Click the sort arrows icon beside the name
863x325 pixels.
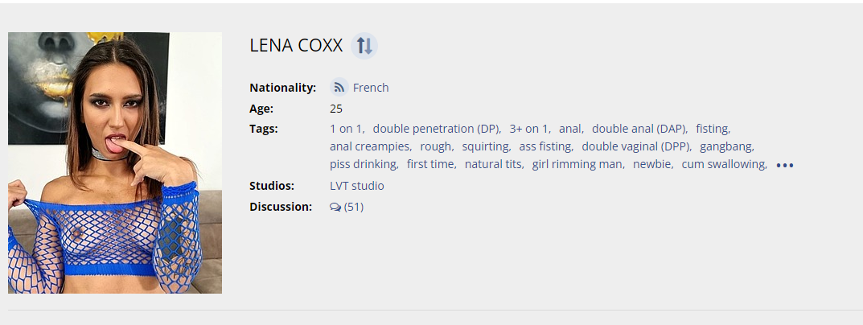tap(364, 46)
